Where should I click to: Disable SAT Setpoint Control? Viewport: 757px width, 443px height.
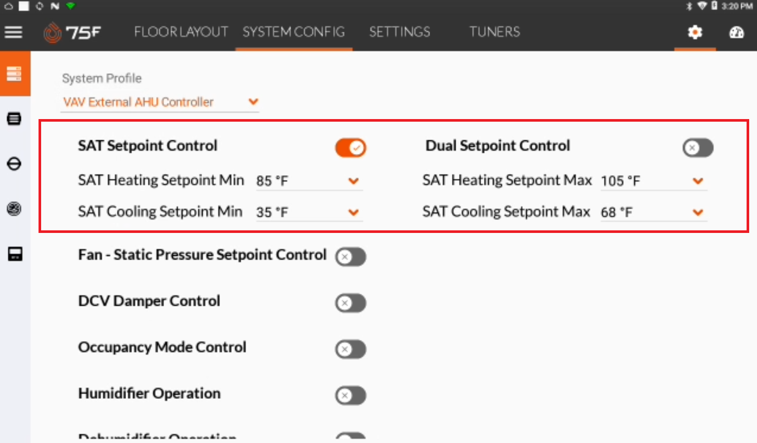point(351,148)
